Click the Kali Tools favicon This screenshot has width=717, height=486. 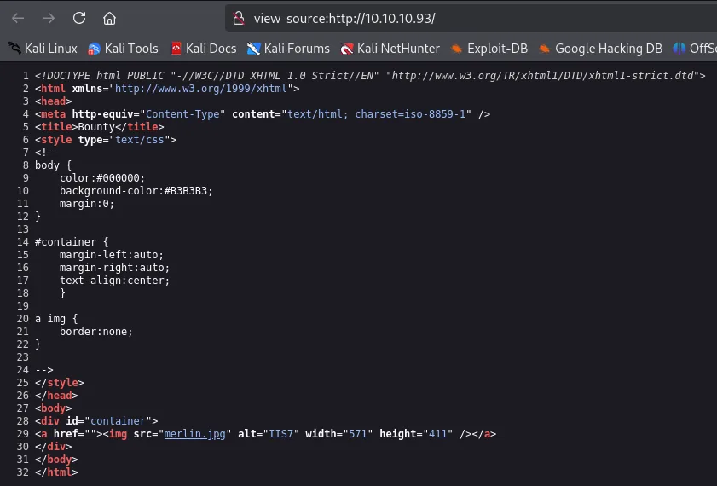[x=94, y=49]
